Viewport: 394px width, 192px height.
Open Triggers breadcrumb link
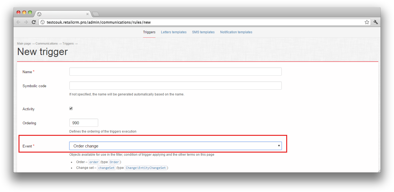(x=68, y=43)
